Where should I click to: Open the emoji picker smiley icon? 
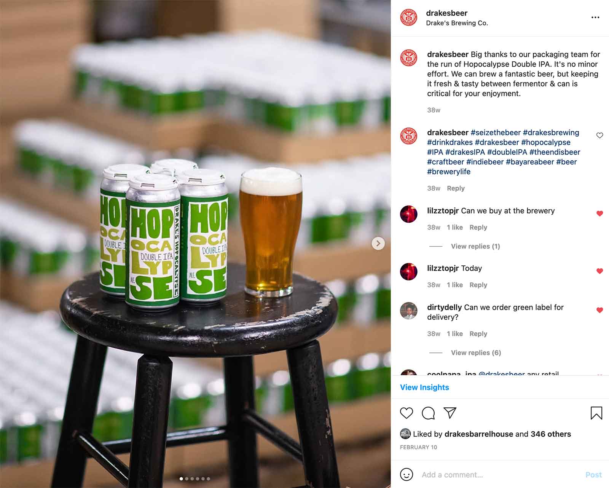[407, 475]
